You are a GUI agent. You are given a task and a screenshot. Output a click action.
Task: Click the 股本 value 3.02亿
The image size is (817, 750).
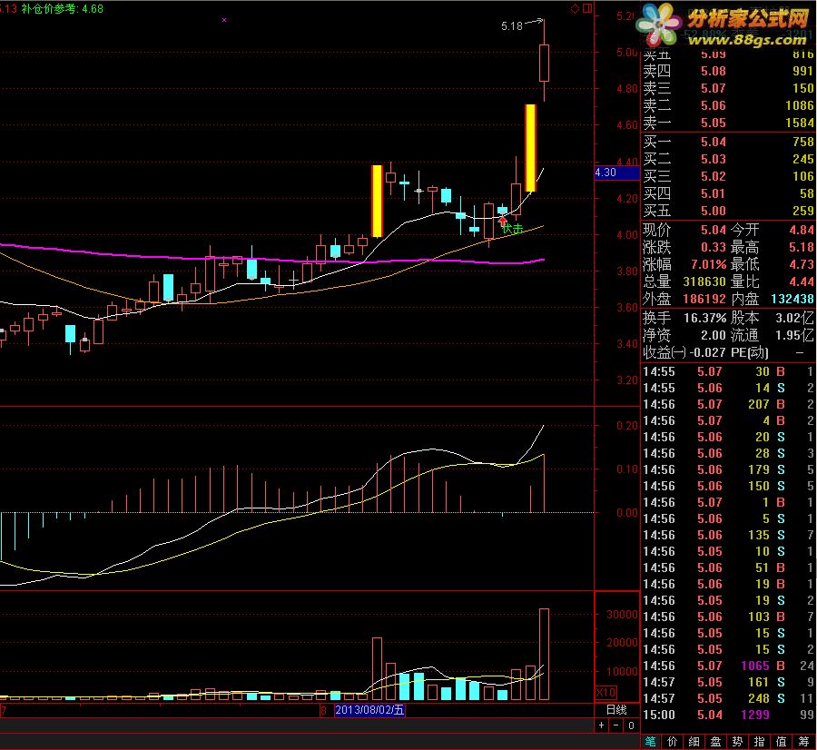pyautogui.click(x=794, y=318)
